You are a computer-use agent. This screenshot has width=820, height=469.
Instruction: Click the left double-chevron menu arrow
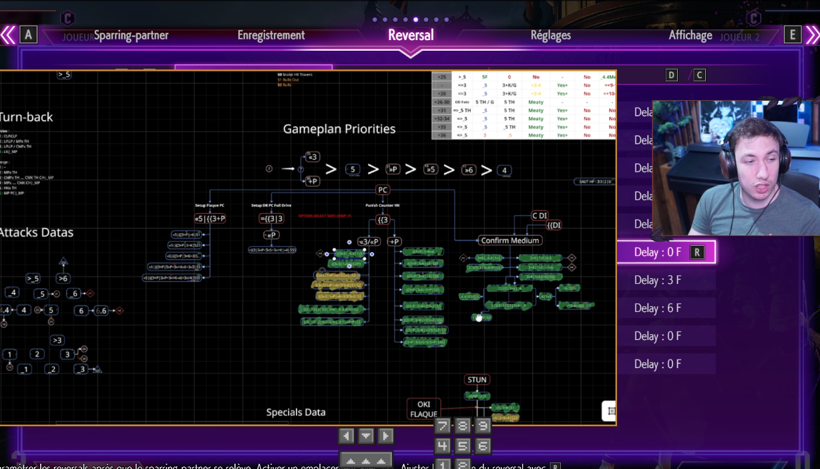tap(8, 35)
